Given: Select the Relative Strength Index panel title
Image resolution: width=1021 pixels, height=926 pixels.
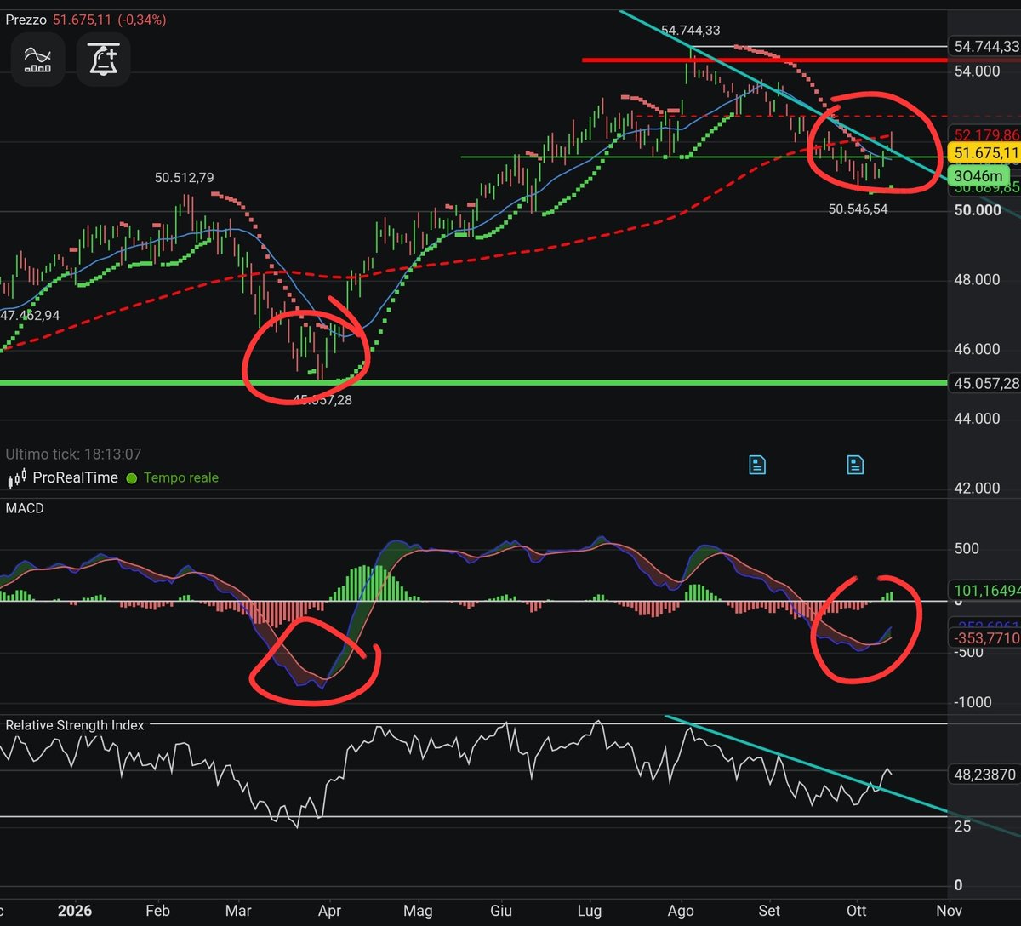Looking at the screenshot, I should pyautogui.click(x=75, y=725).
